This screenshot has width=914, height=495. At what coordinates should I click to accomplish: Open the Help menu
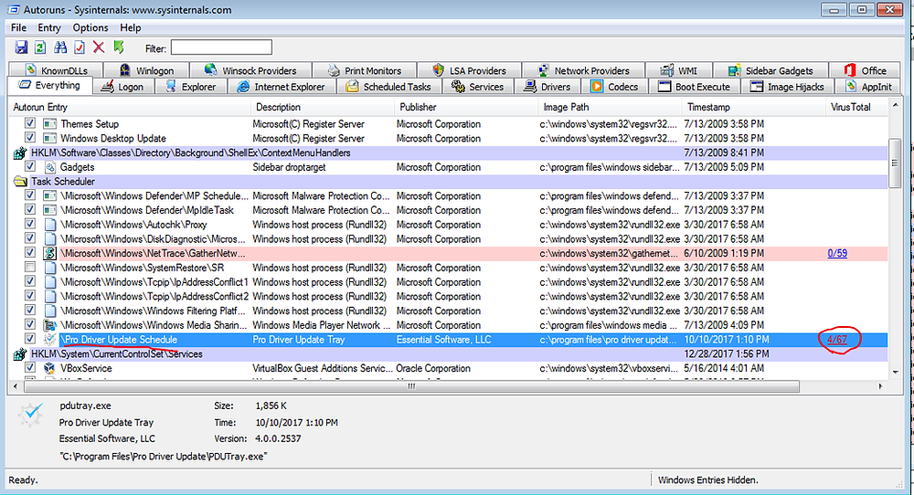pyautogui.click(x=131, y=27)
